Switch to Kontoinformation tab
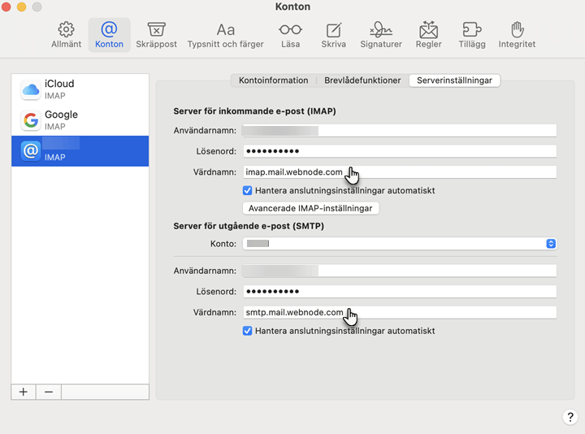 click(274, 80)
